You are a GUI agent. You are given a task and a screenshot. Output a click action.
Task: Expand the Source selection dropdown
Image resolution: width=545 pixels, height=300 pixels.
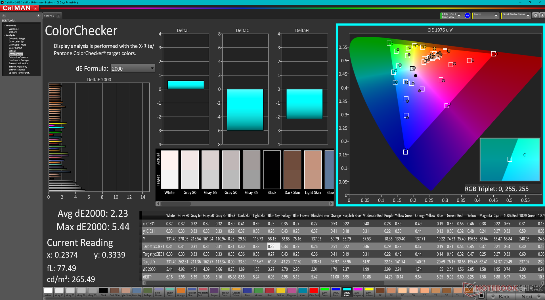click(496, 16)
